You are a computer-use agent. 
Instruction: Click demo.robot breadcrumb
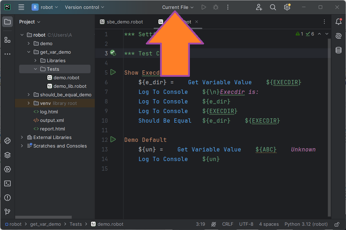coord(107,224)
